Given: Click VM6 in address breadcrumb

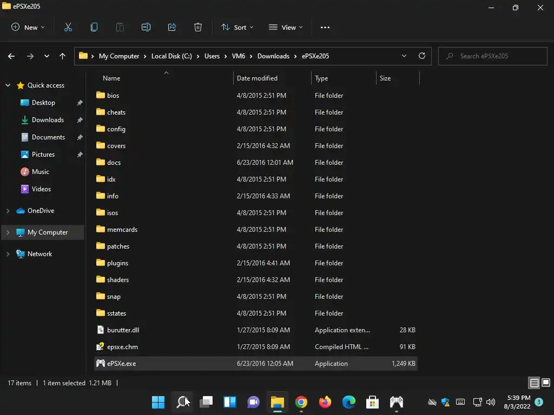Looking at the screenshot, I should coord(239,56).
